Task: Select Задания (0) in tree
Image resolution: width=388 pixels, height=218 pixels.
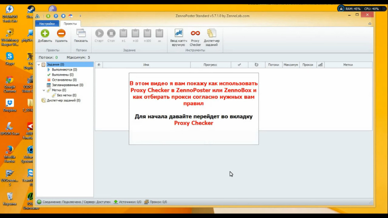Action: tap(55, 64)
